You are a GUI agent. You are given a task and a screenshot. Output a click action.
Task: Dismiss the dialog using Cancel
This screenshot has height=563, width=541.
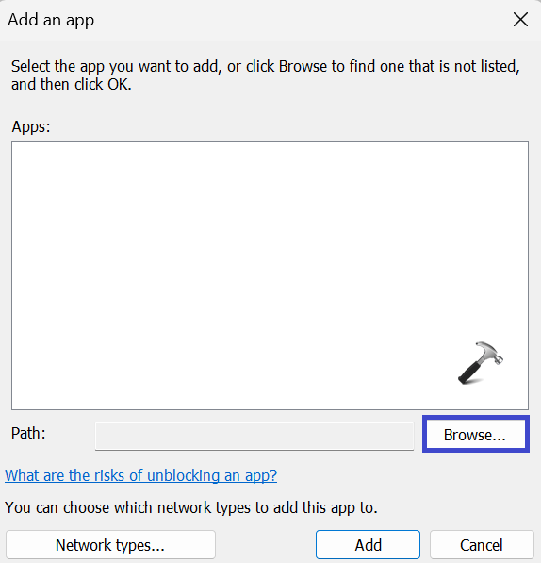(x=482, y=545)
